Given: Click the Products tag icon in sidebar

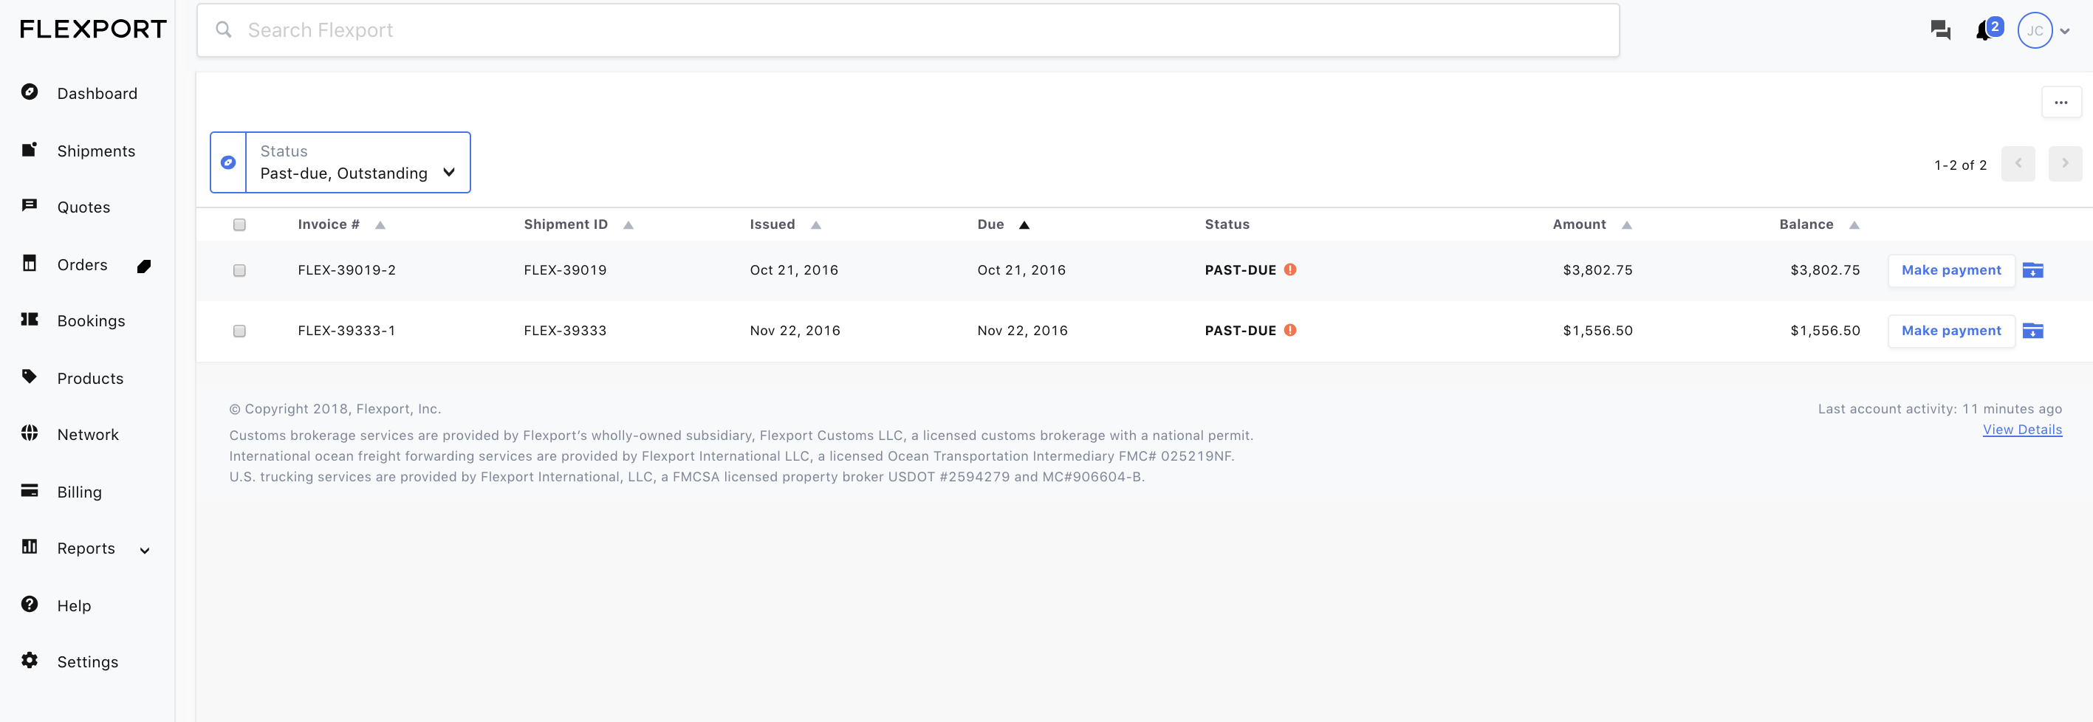Looking at the screenshot, I should [x=30, y=376].
